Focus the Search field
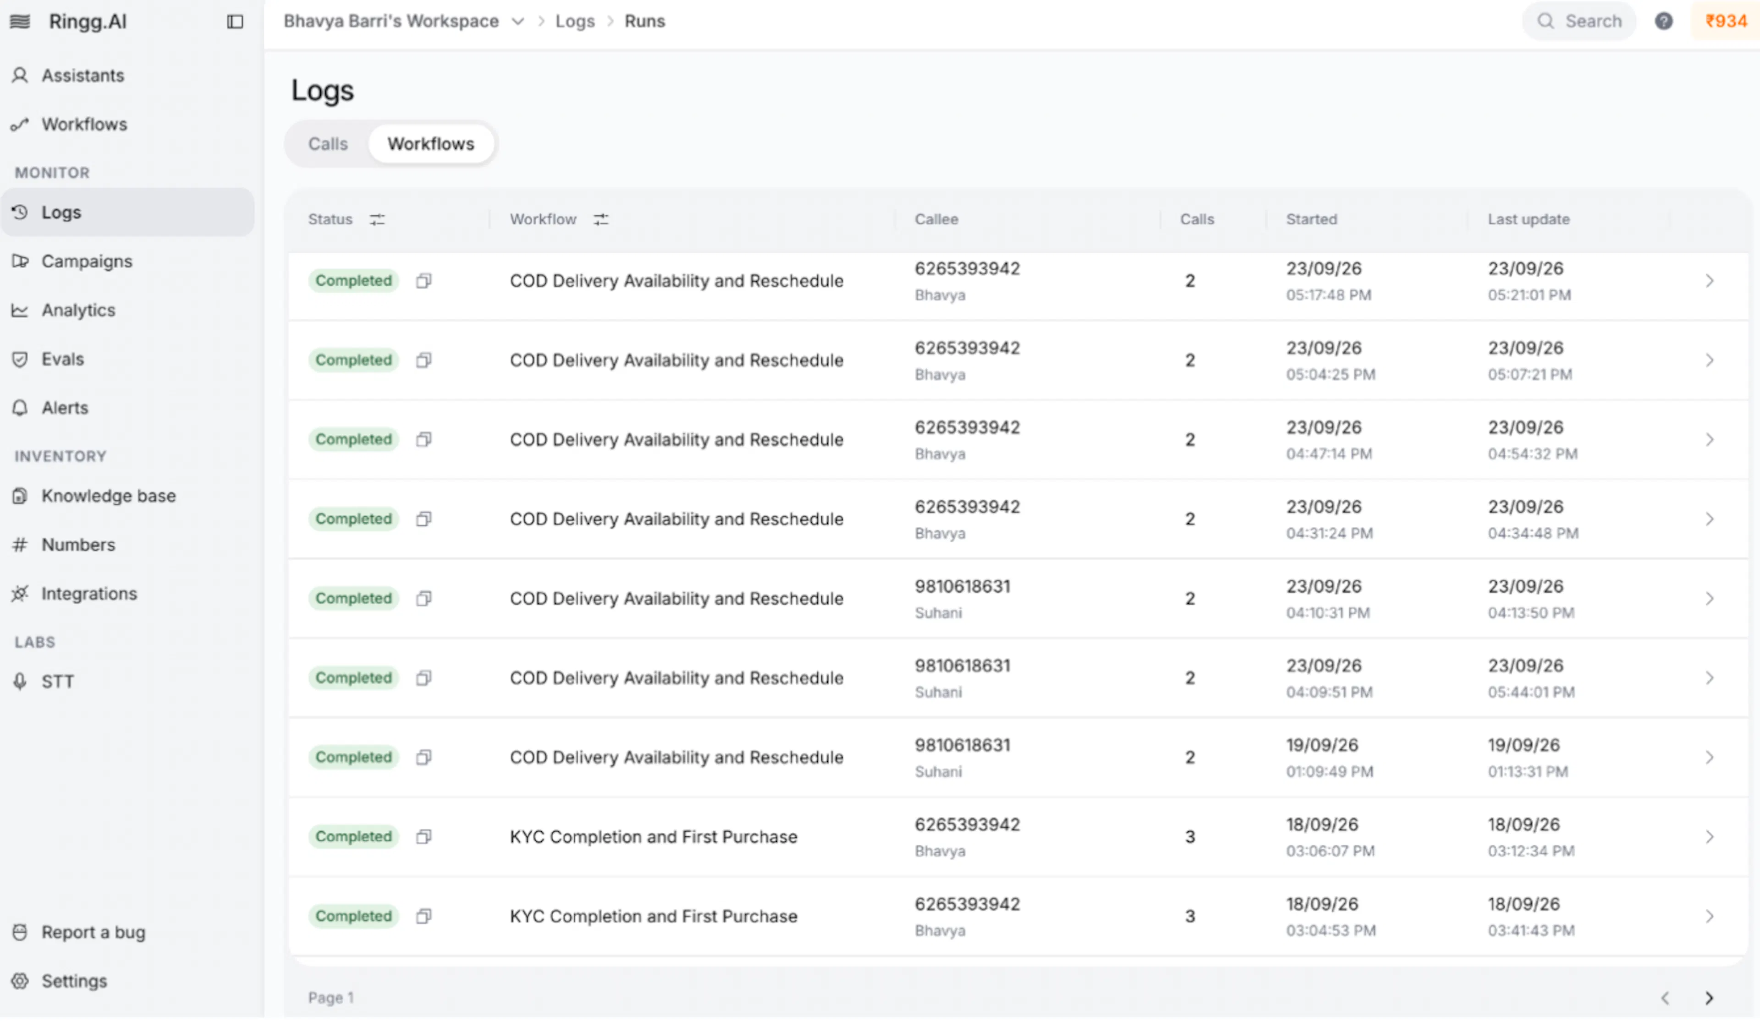The width and height of the screenshot is (1760, 1021). (x=1579, y=22)
